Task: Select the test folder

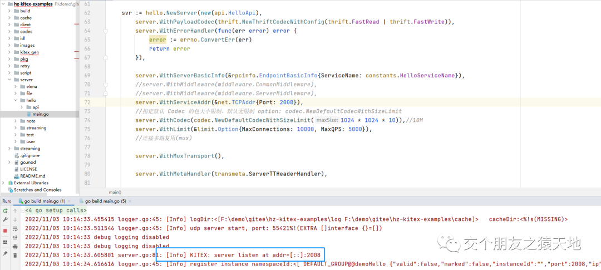Action: (x=30, y=135)
